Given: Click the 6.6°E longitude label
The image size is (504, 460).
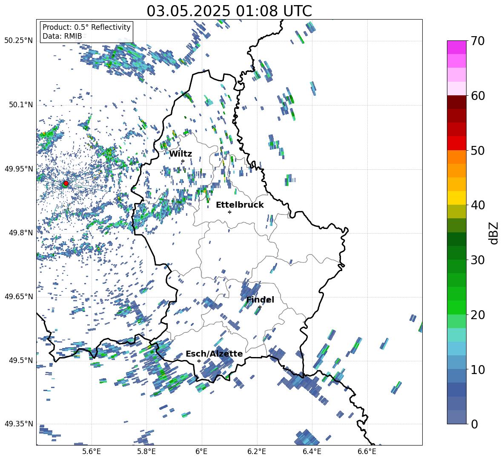Looking at the screenshot, I should (367, 451).
